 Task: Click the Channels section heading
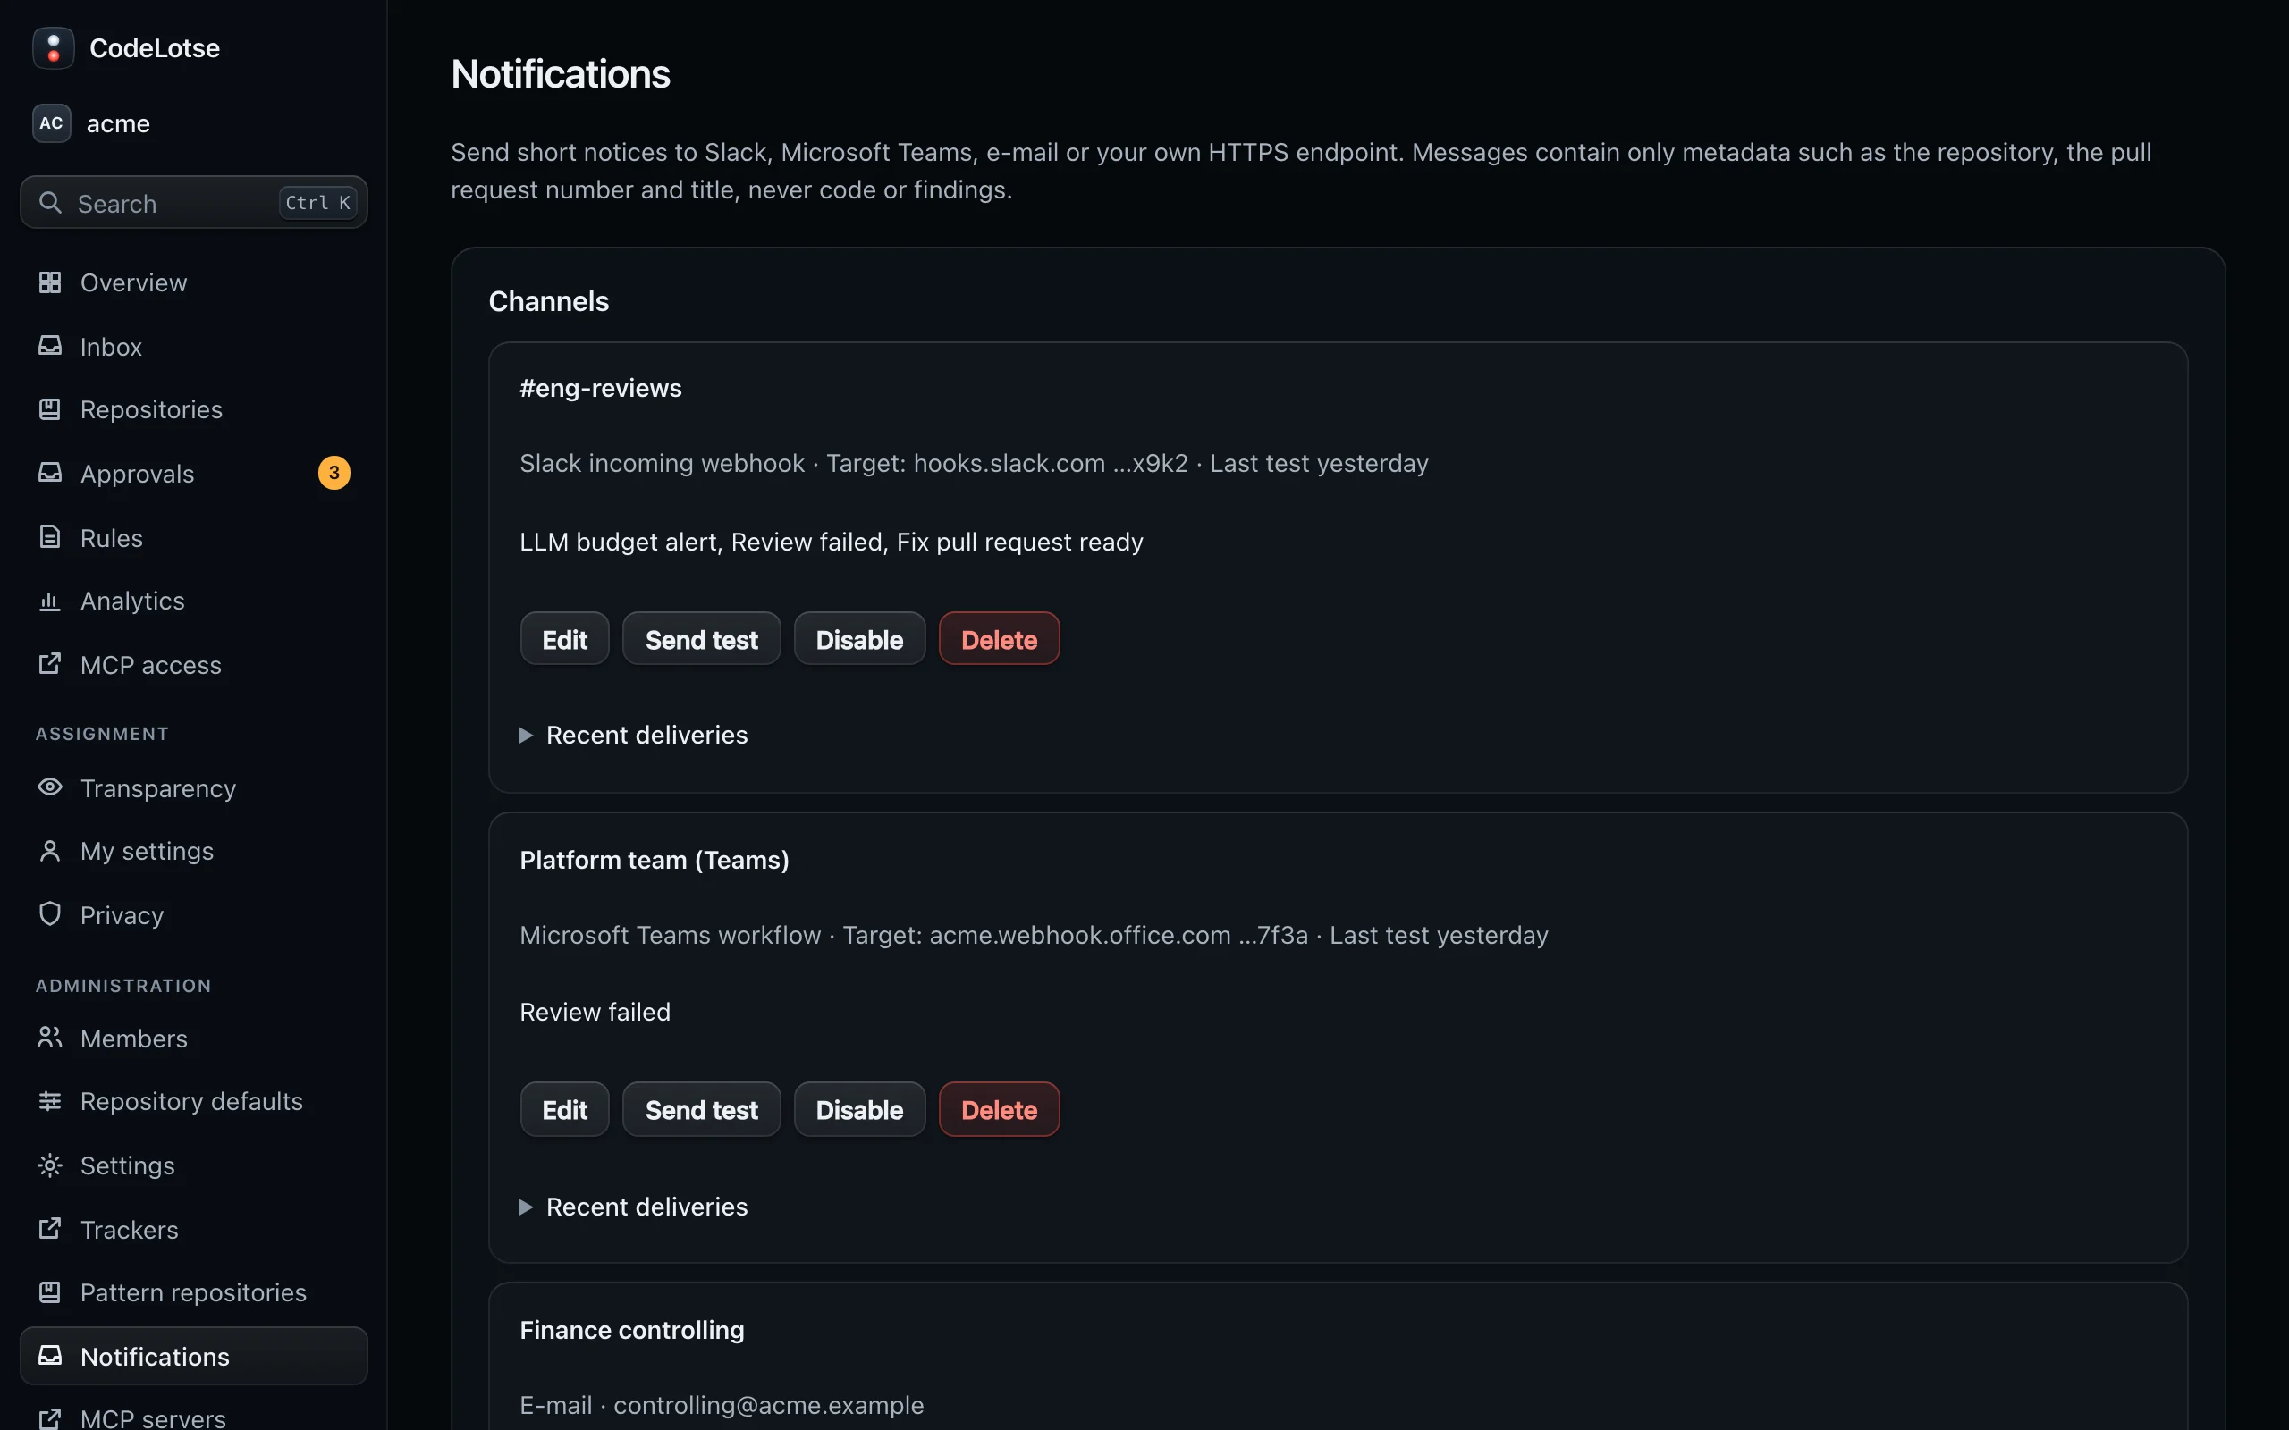[x=549, y=302]
